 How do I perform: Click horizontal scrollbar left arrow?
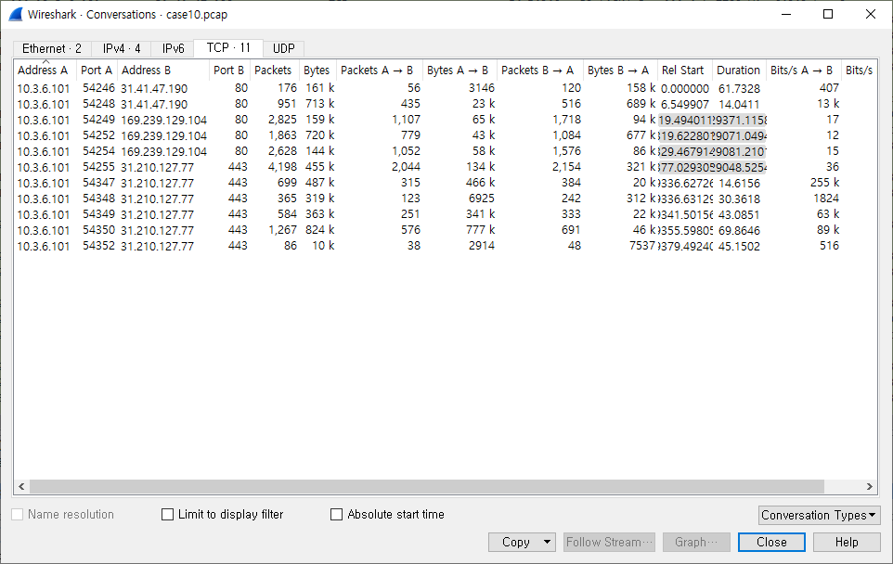21,487
